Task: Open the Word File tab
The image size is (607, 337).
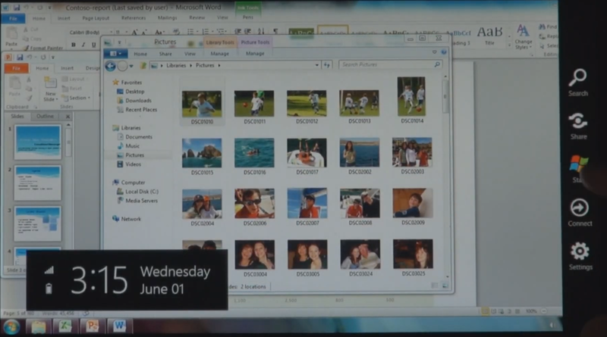Action: 13,18
